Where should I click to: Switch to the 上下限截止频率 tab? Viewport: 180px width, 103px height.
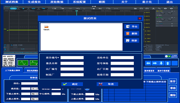(13, 70)
